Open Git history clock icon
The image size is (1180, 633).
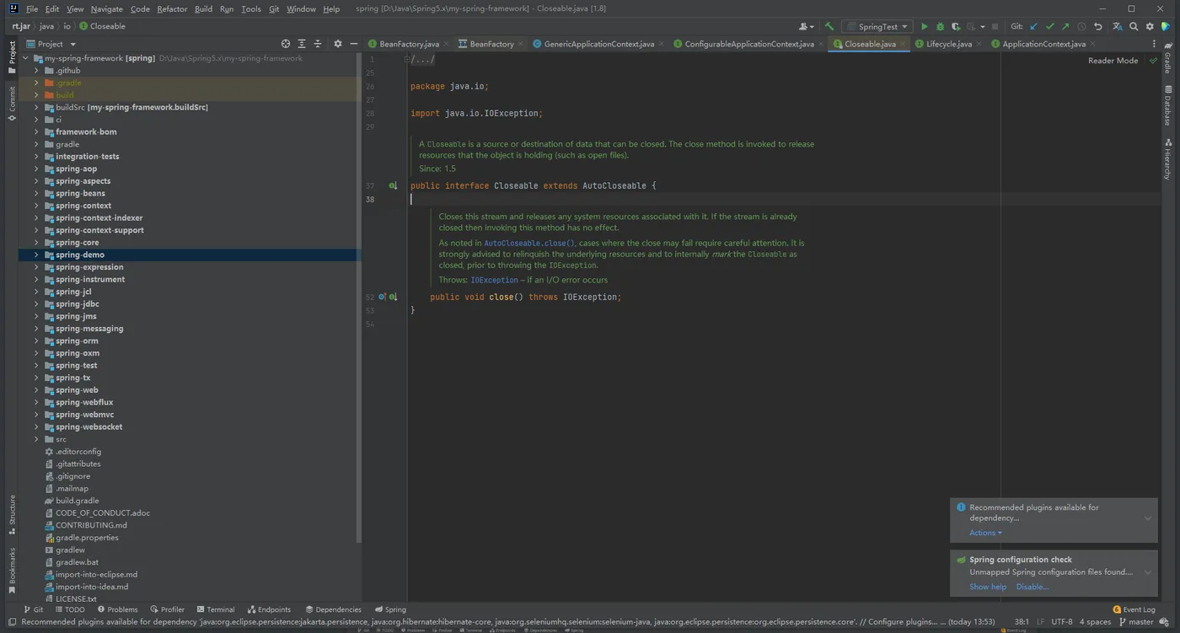[1081, 27]
